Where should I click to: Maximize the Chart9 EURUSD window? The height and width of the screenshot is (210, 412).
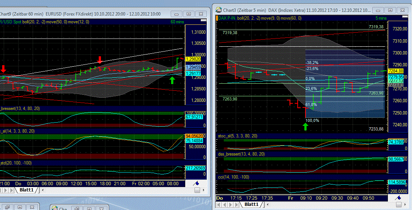pyautogui.click(x=189, y=14)
